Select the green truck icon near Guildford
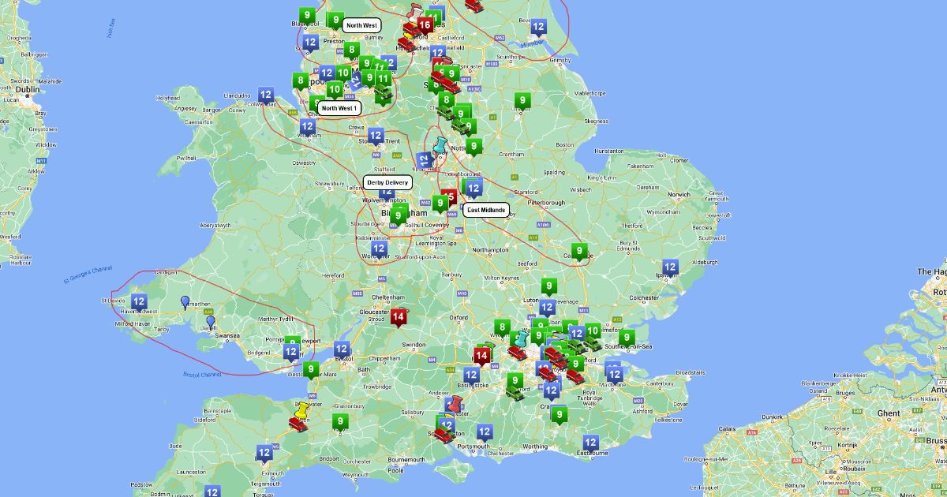The image size is (947, 497). [x=516, y=394]
